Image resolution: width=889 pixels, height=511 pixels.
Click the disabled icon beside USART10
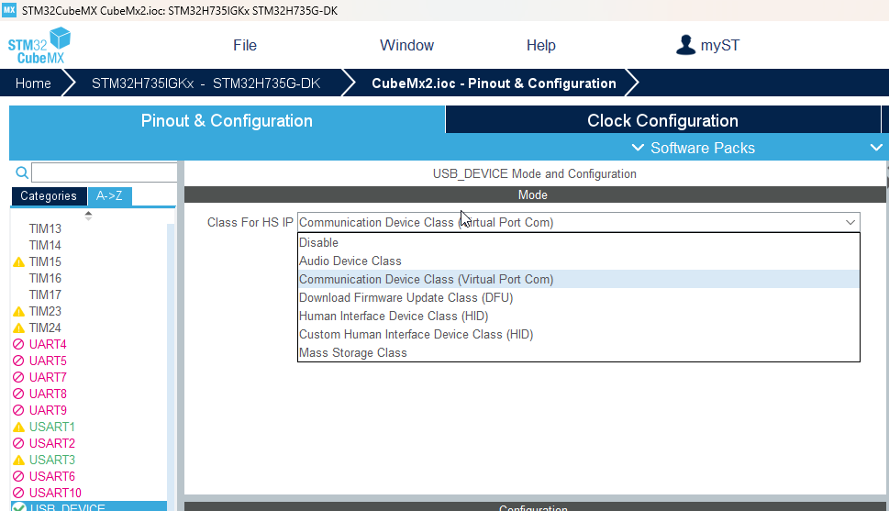pos(18,493)
